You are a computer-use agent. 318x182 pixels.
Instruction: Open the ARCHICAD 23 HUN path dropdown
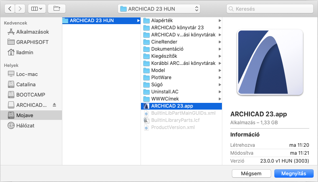pyautogui.click(x=159, y=9)
